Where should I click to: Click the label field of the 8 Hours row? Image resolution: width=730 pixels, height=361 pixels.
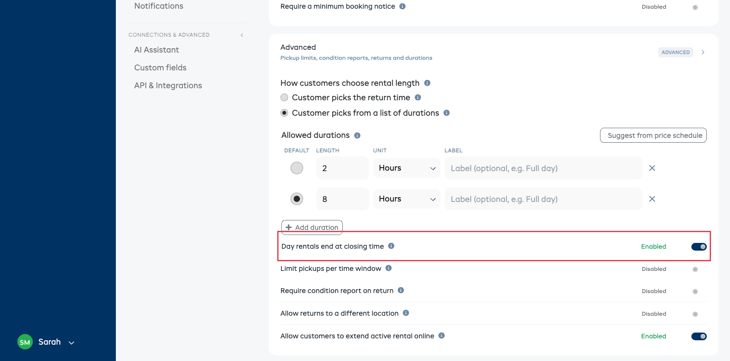coord(543,199)
